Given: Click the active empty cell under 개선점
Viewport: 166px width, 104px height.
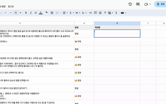Looking at the screenshot, I should [x=117, y=34].
